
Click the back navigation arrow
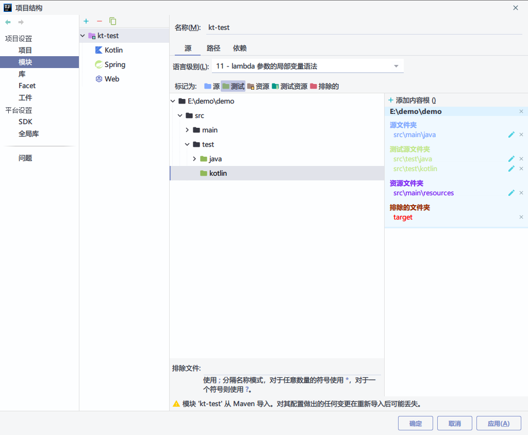coord(8,22)
